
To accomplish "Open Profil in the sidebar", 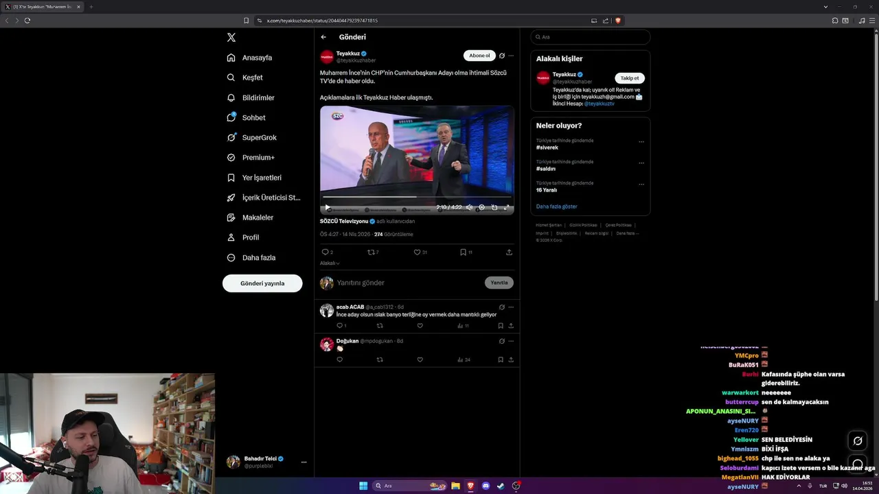I will pos(243,237).
